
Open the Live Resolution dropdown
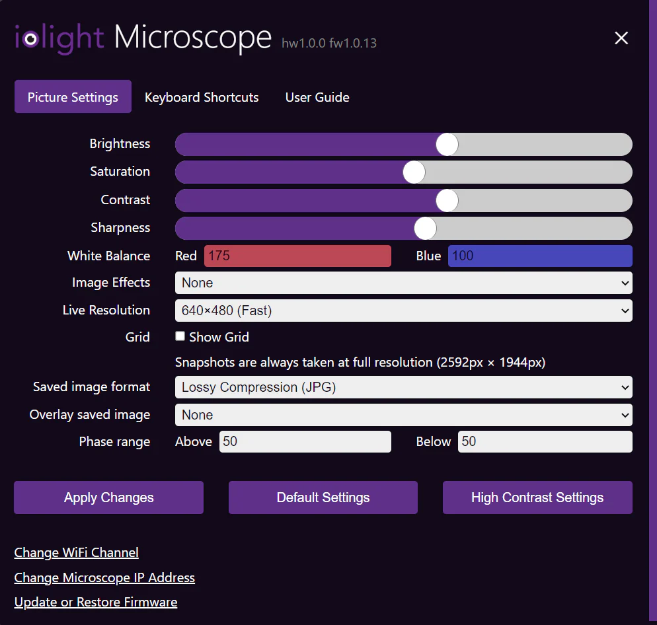403,311
